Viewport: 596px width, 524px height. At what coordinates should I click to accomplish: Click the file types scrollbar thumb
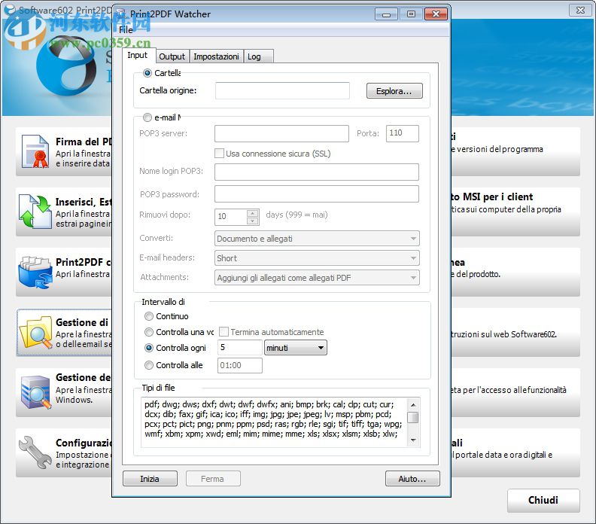413,417
